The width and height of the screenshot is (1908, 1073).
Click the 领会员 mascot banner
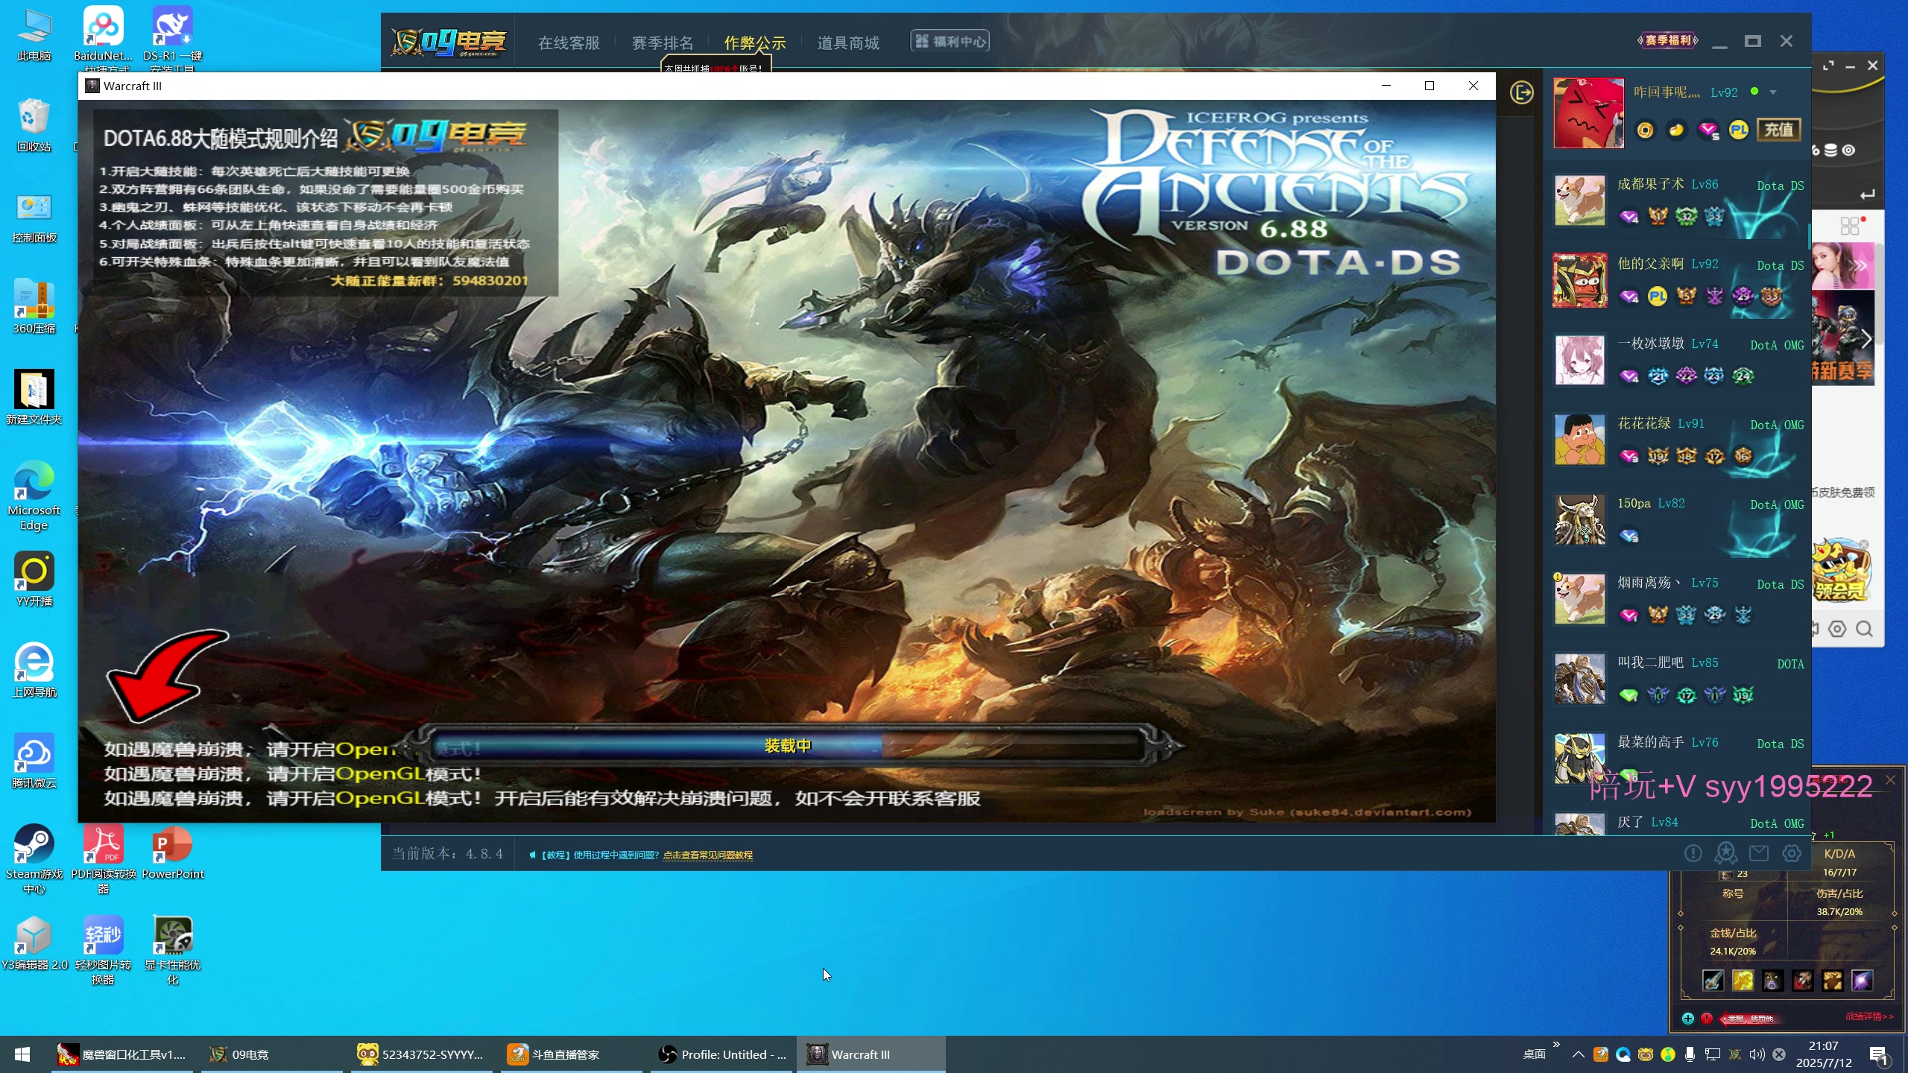point(1842,571)
